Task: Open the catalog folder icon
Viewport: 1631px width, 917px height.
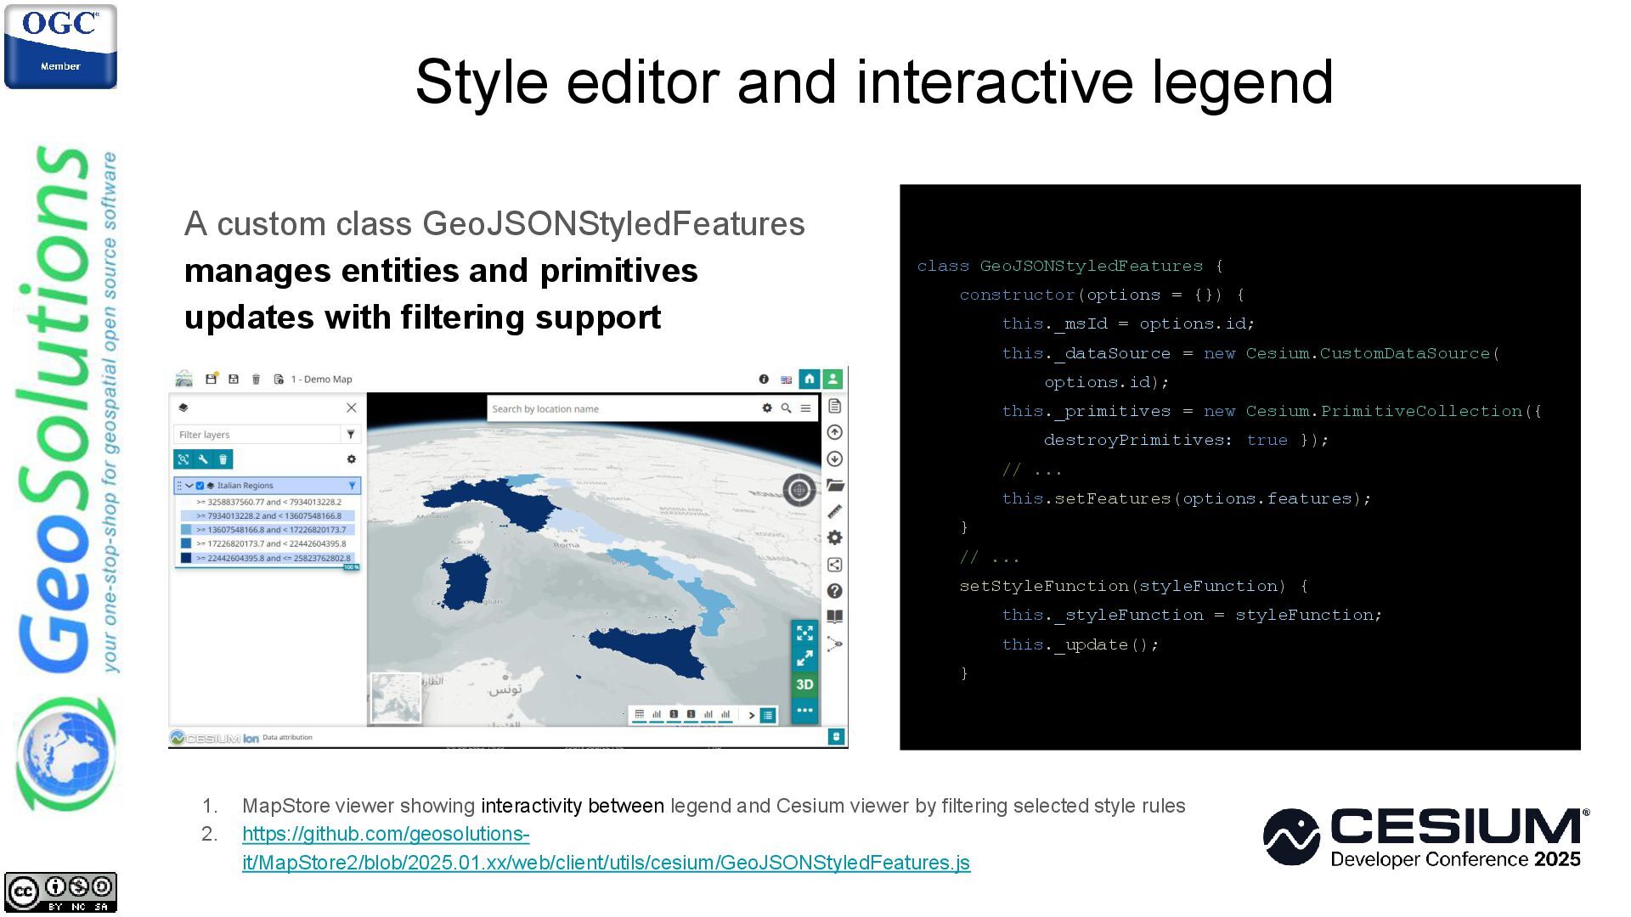Action: [835, 486]
